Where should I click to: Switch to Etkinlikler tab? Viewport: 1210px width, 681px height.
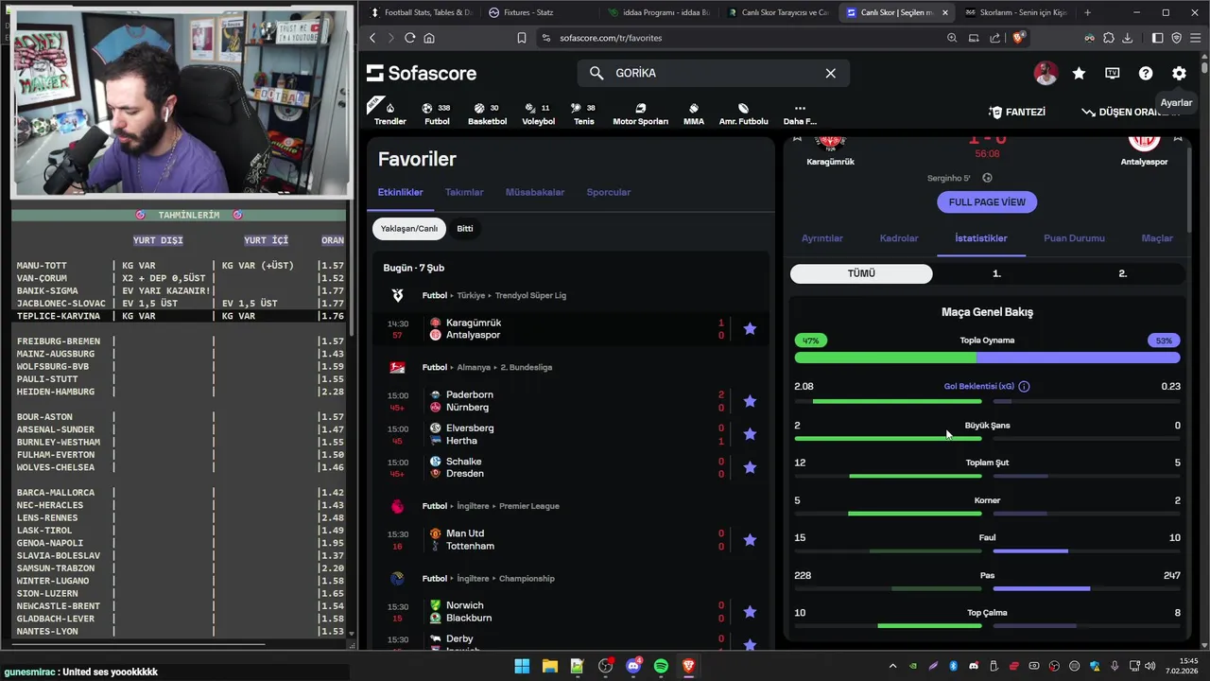pyautogui.click(x=400, y=192)
